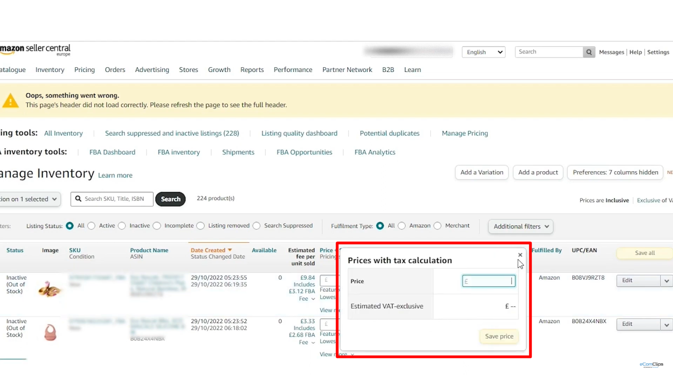
Task: Click the Learn more link
Action: [x=115, y=176]
